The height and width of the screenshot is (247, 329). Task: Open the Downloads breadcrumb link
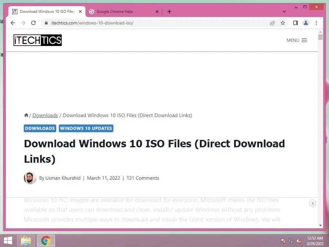point(45,115)
